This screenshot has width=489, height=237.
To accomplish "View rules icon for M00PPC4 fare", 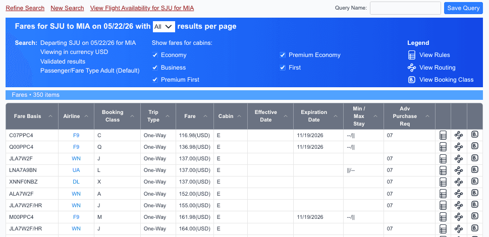I will 443,217.
